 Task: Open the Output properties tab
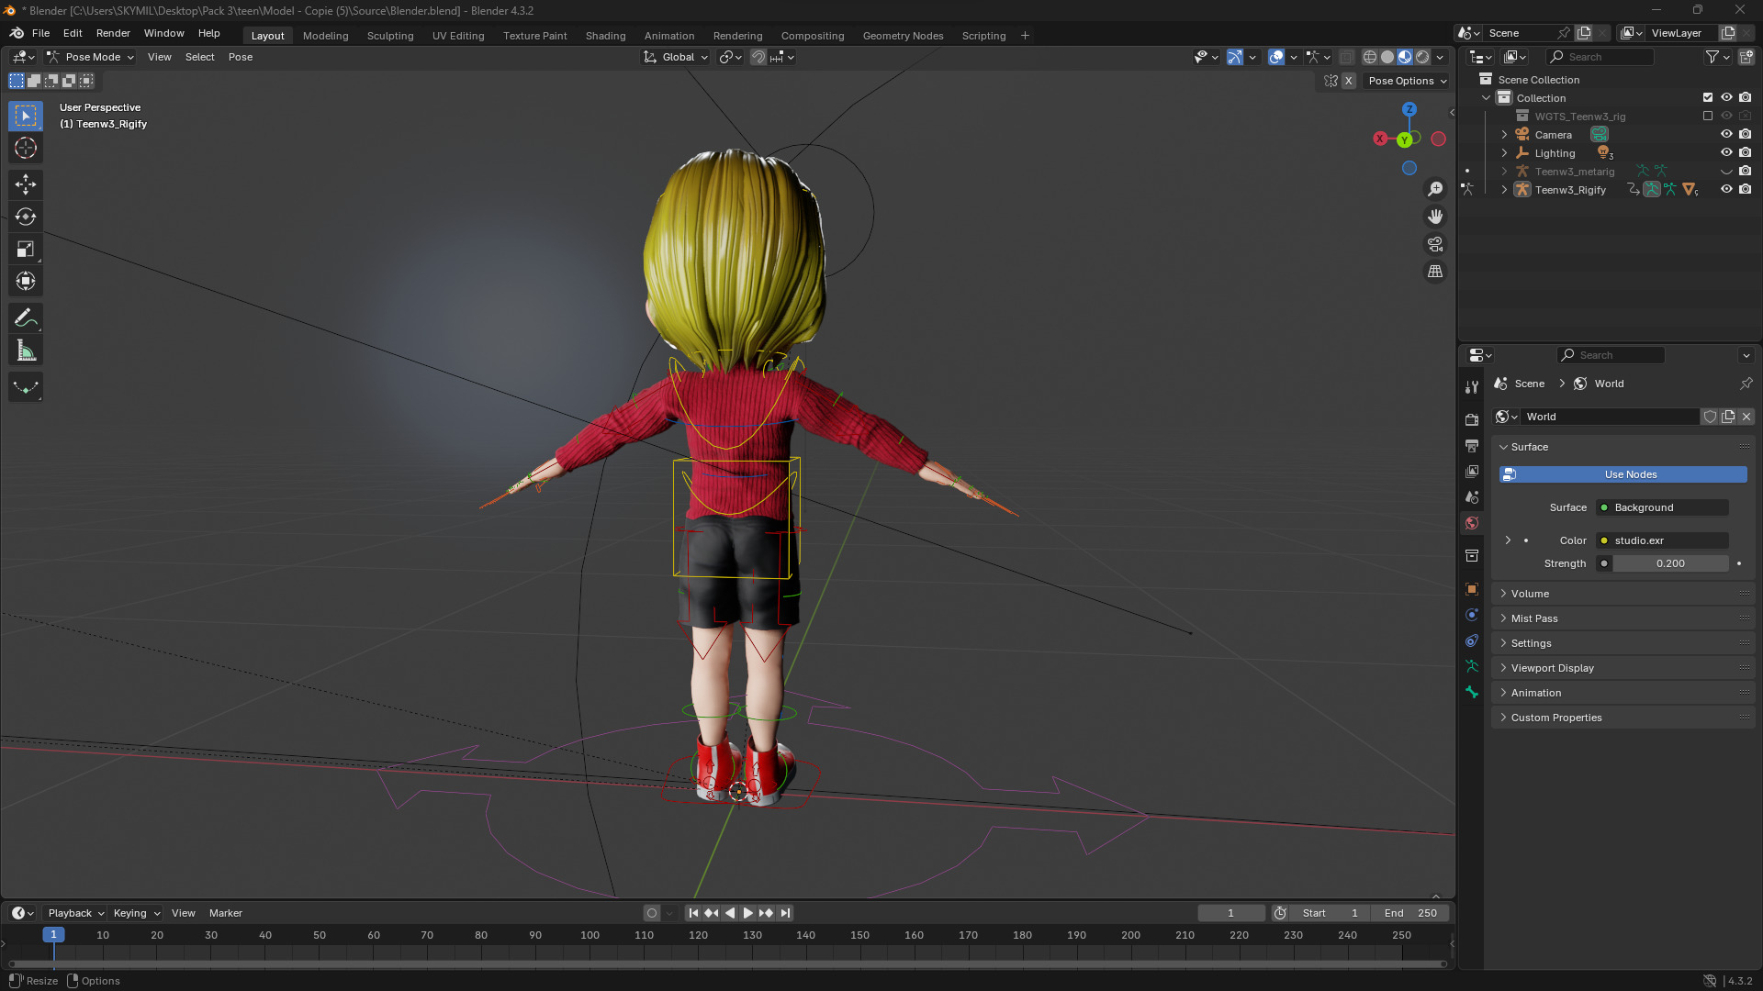(x=1472, y=445)
